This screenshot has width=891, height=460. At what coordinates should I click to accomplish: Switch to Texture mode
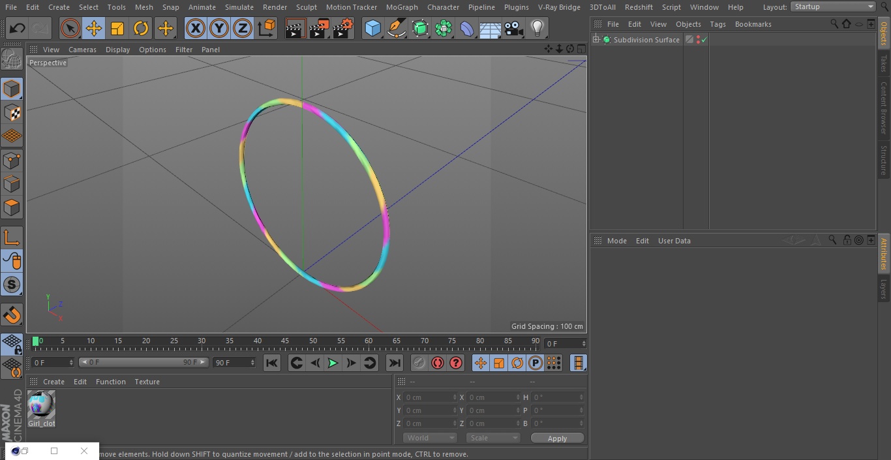click(12, 112)
